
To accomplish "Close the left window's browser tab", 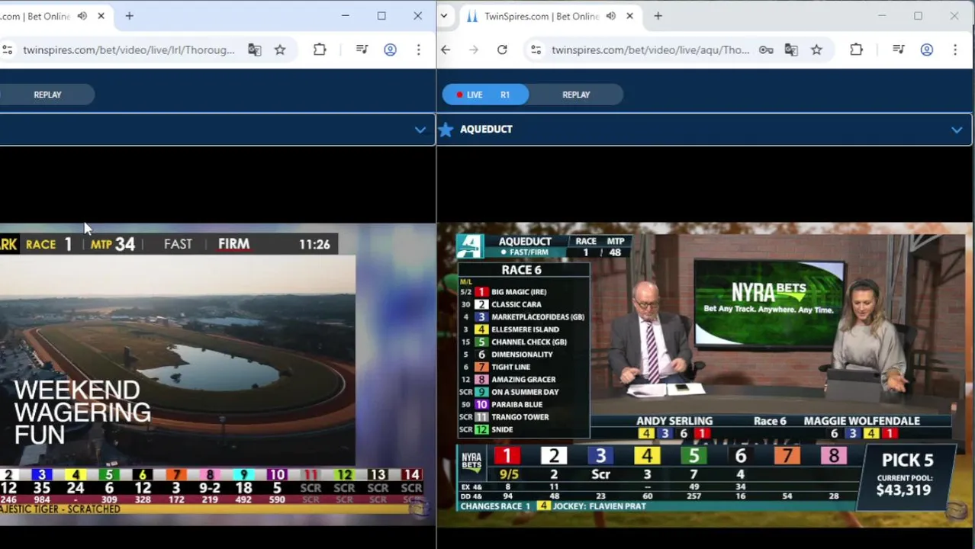I will [101, 16].
